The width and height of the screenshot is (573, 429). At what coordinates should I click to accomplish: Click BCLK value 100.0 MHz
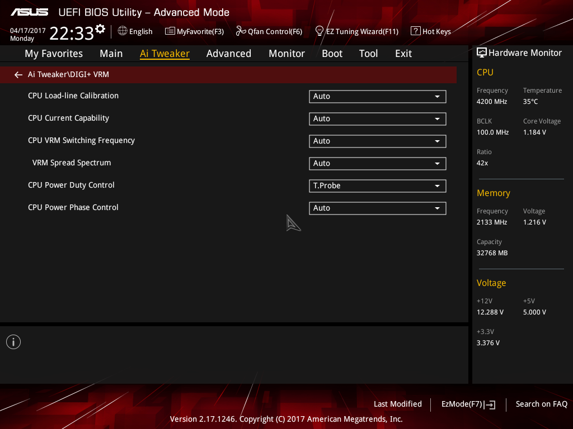[x=492, y=132]
